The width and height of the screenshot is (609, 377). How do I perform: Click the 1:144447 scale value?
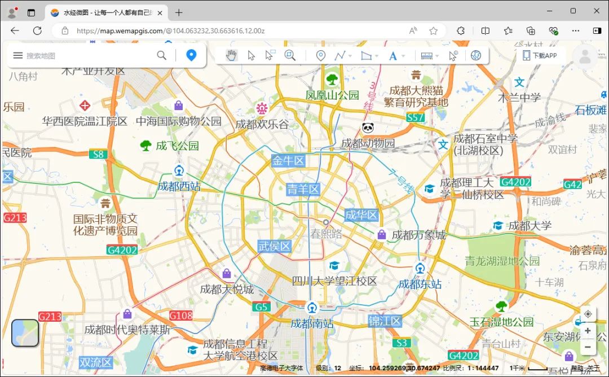(x=482, y=368)
